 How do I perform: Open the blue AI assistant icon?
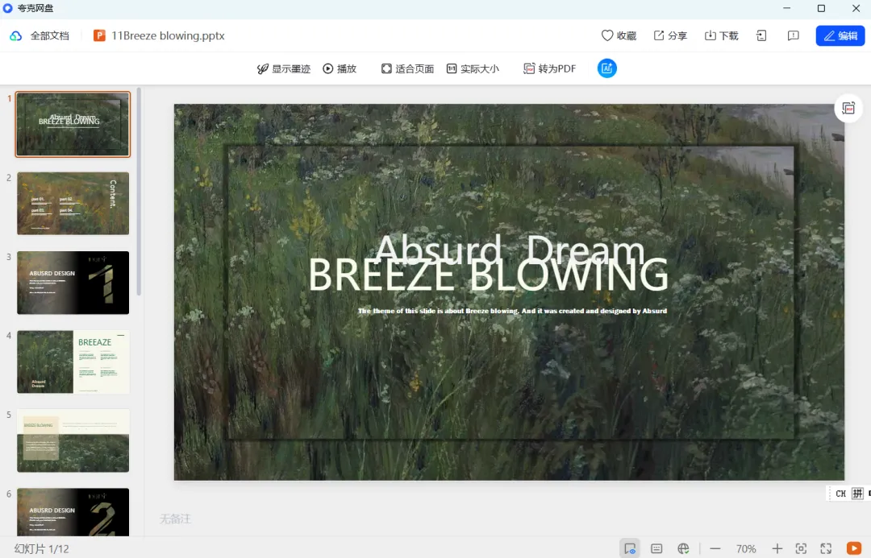coord(606,68)
